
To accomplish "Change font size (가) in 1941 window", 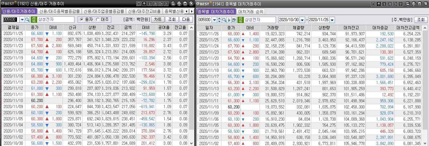I will [390, 4].
